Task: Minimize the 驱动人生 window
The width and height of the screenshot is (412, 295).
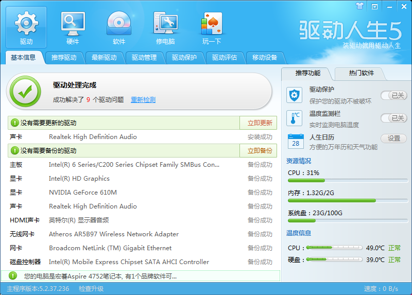Action: [389, 7]
